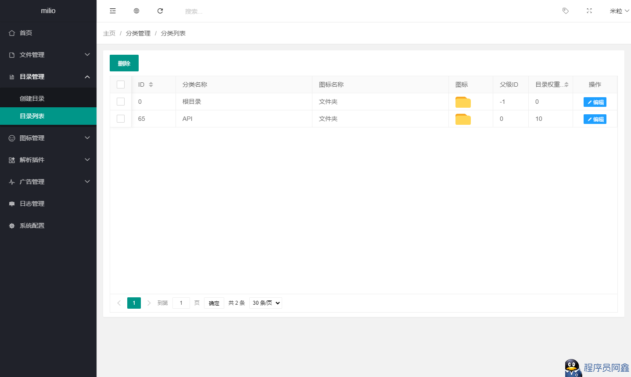The height and width of the screenshot is (377, 631).
Task: Collapse the 目录管理 menu chevron
Action: point(87,77)
